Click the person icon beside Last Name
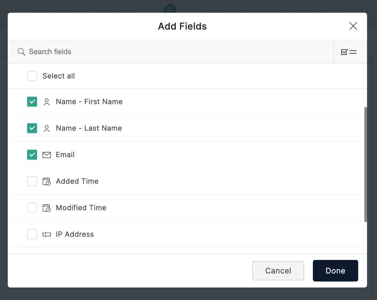Screen dimensions: 377x300 (x=47, y=128)
